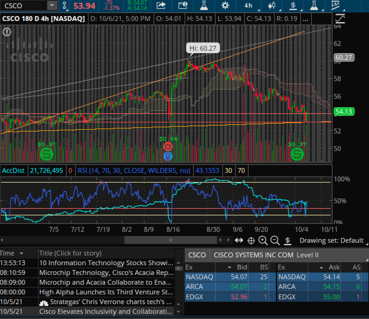Click the ellipsis after R: 0.19
The height and width of the screenshot is (319, 369).
click(x=305, y=19)
